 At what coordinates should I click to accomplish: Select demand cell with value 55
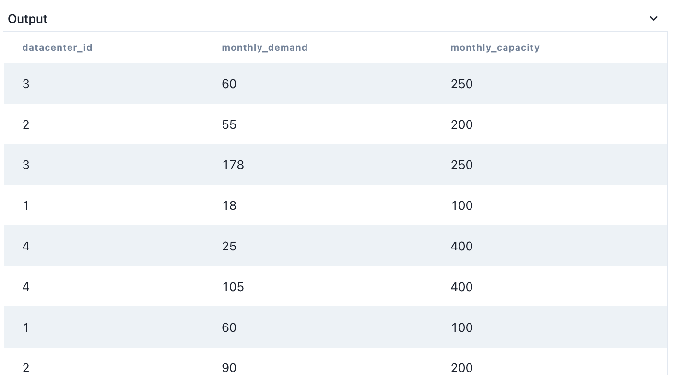[229, 124]
